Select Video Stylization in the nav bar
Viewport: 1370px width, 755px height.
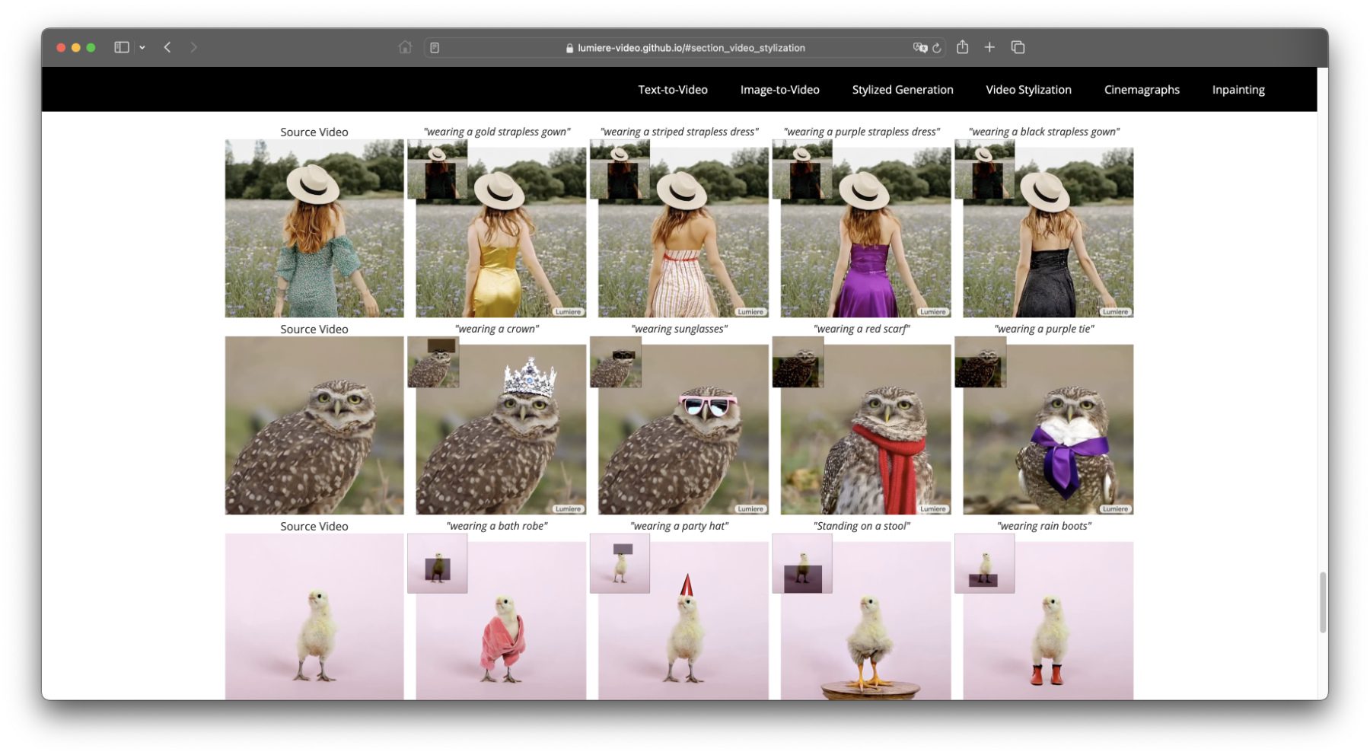tap(1028, 90)
